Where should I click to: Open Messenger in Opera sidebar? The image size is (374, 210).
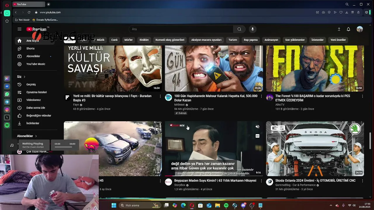(7, 86)
